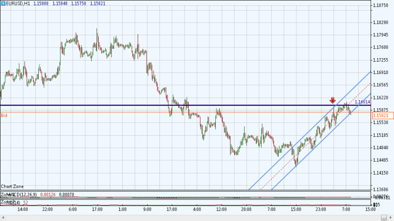Click the RSI(14) indicator label
394x221 pixels.
13,203
